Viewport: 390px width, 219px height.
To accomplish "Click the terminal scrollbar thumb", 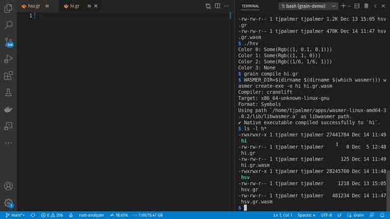I will 388,190.
